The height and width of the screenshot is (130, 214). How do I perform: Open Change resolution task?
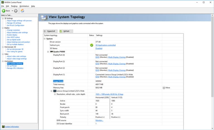pyautogui.click(x=13, y=30)
